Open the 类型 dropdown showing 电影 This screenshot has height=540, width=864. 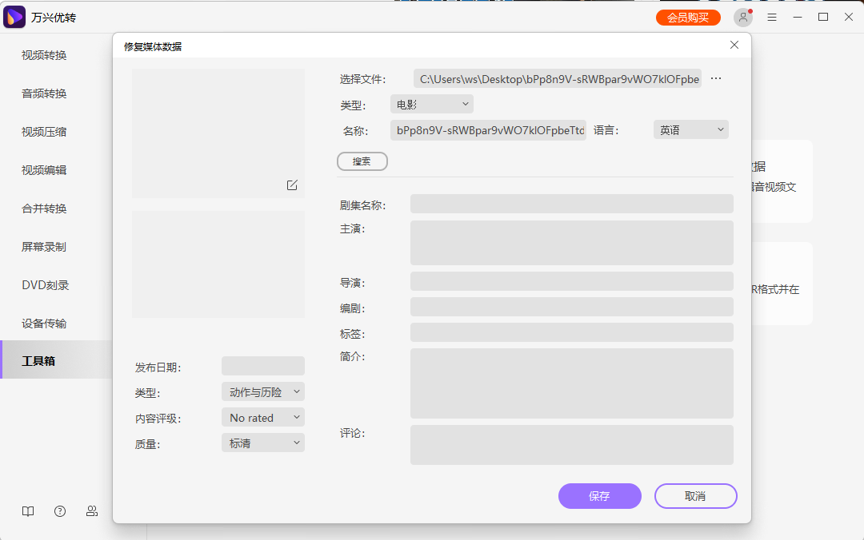[x=431, y=103]
